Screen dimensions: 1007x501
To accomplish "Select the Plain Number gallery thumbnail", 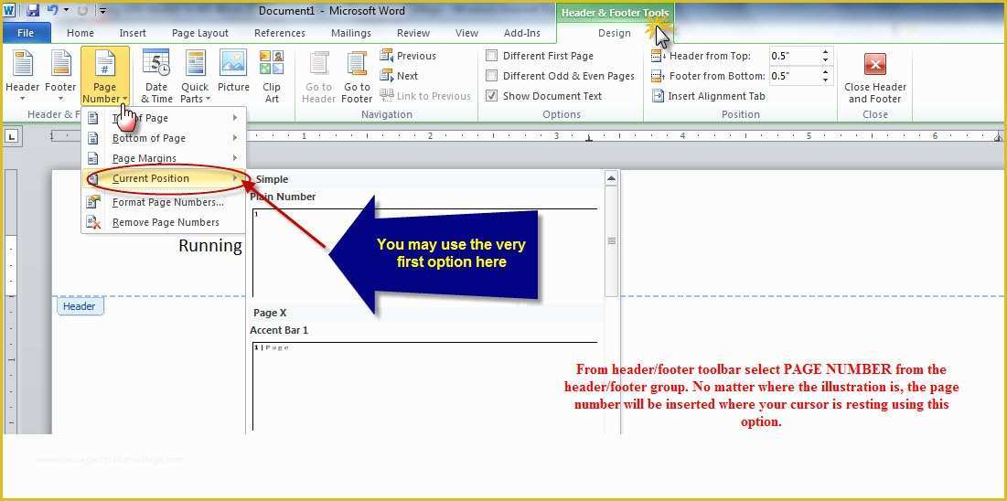I will click(425, 252).
